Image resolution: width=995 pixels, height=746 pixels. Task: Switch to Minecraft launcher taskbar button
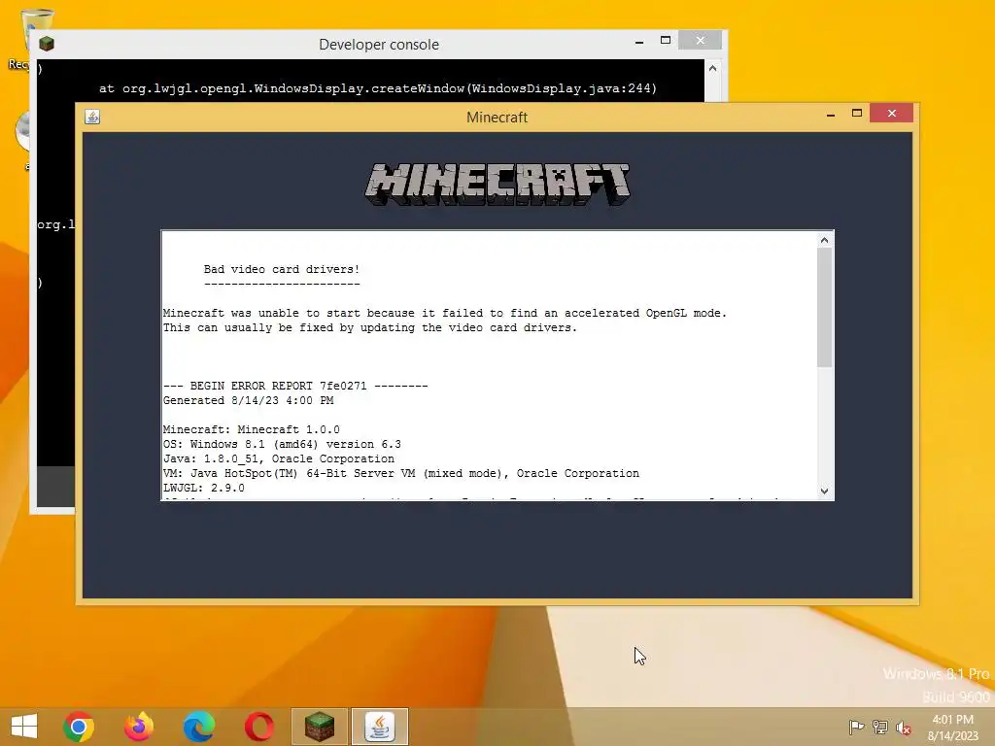coord(319,727)
